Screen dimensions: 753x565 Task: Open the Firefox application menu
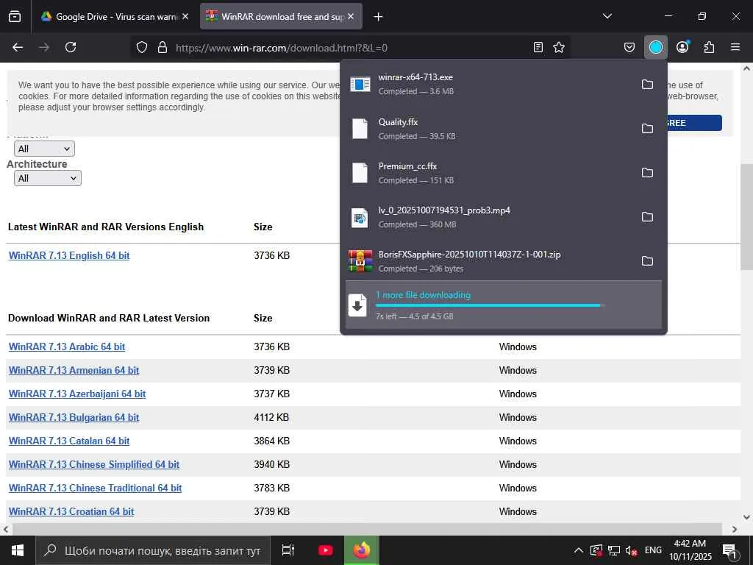(x=735, y=47)
